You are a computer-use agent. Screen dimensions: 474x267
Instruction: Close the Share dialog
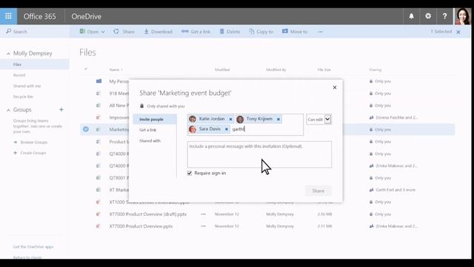coord(335,88)
